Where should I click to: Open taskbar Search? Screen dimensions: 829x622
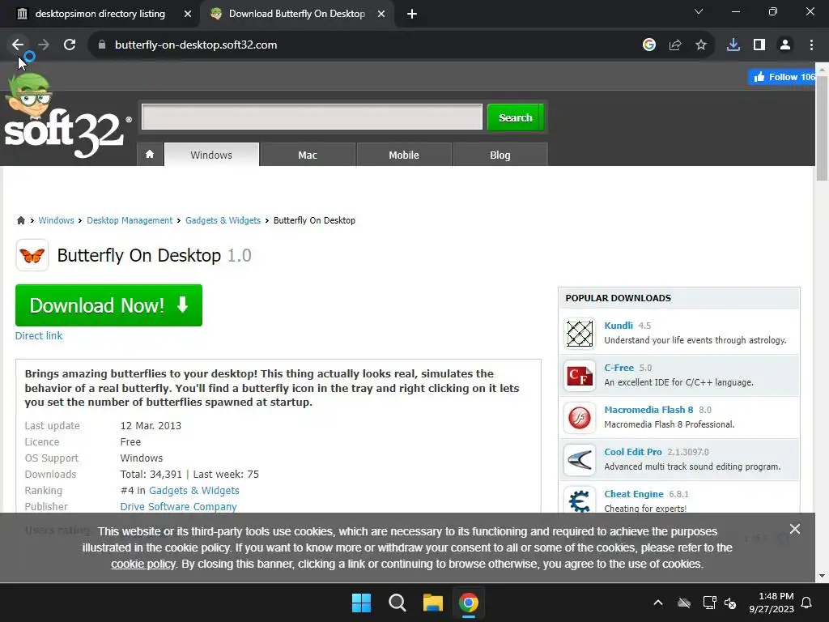397,603
